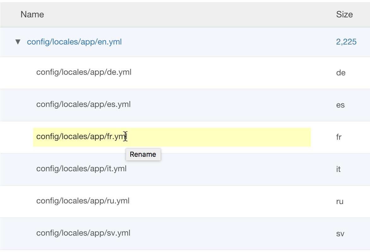370x252 pixels.
Task: Select the config/locales/app/es.yml file
Action: pos(83,104)
